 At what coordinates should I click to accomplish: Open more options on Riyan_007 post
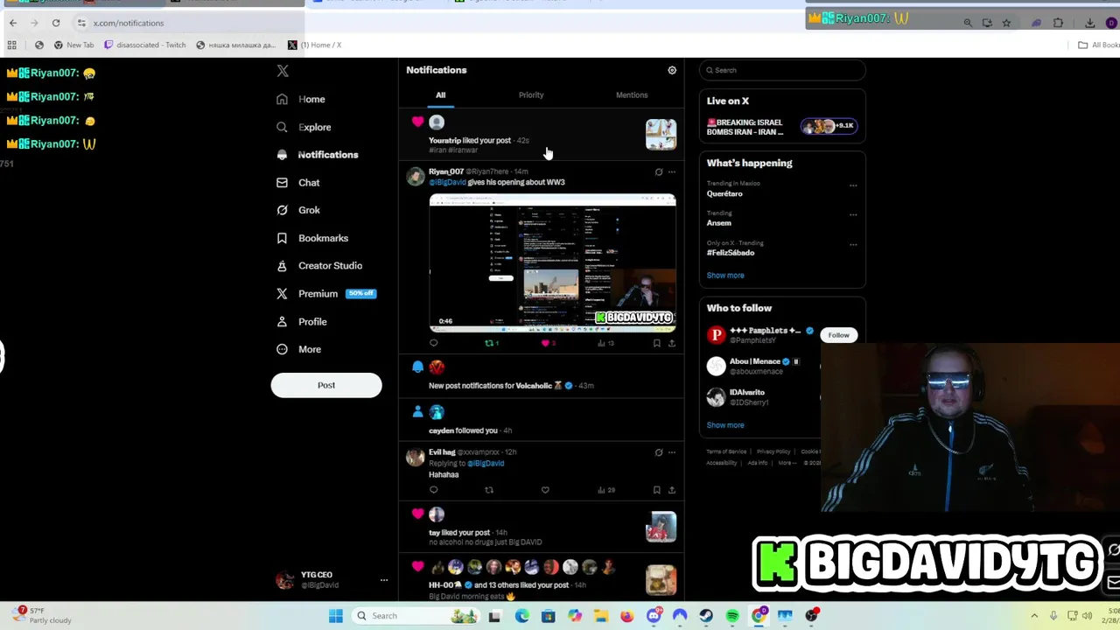click(x=672, y=172)
